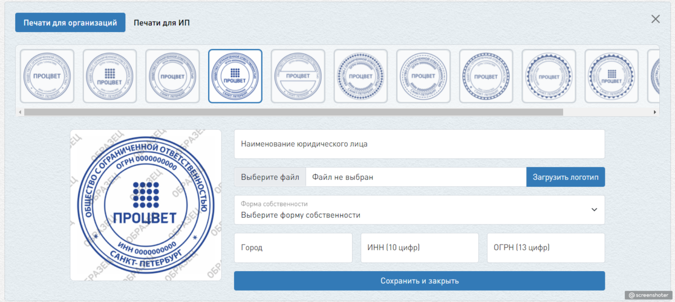Viewport: 675px width, 302px height.
Task: Click into the Город input field
Action: click(293, 248)
